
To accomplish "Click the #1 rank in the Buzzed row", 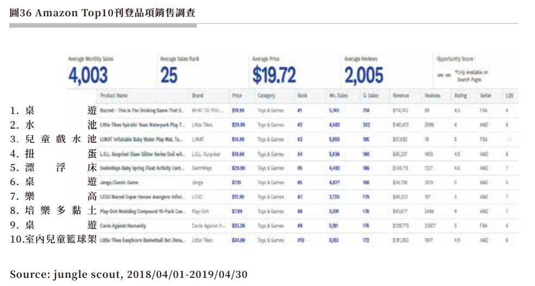I will point(300,111).
